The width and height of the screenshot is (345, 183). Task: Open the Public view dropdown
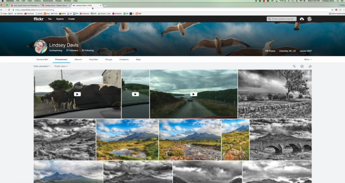[61, 66]
